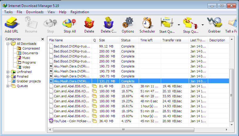This screenshot has height=136, width=239.
Task: Select Cain.and.Abel row at 23.11%
Action: pos(138,86)
